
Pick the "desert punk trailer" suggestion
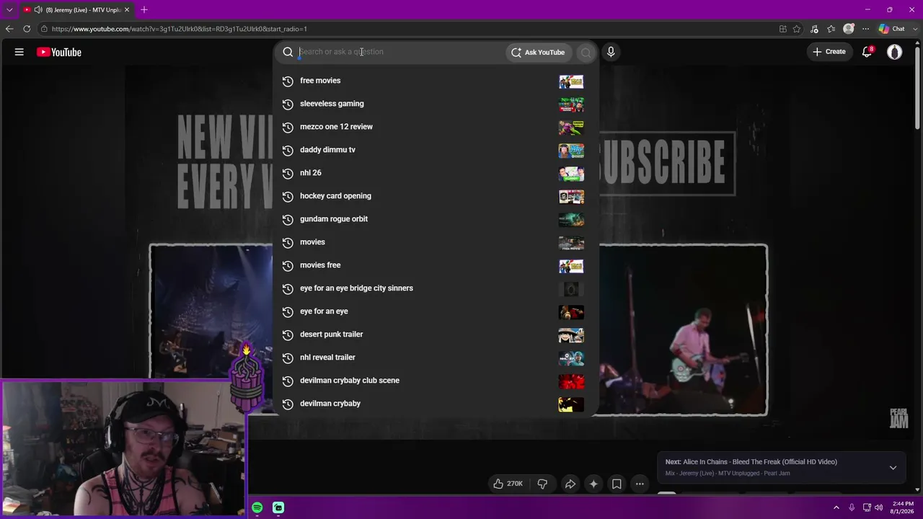(436, 334)
